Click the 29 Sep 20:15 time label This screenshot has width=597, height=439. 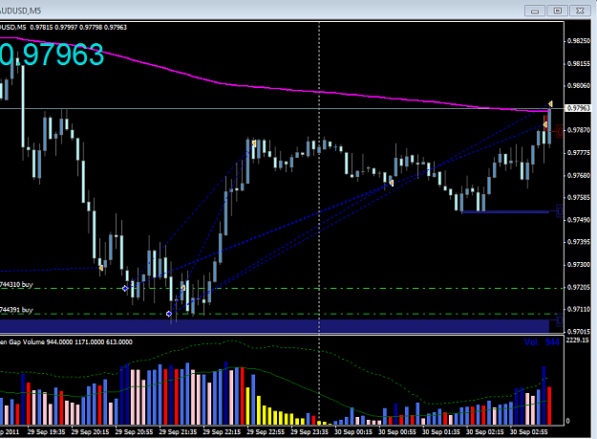tap(90, 432)
